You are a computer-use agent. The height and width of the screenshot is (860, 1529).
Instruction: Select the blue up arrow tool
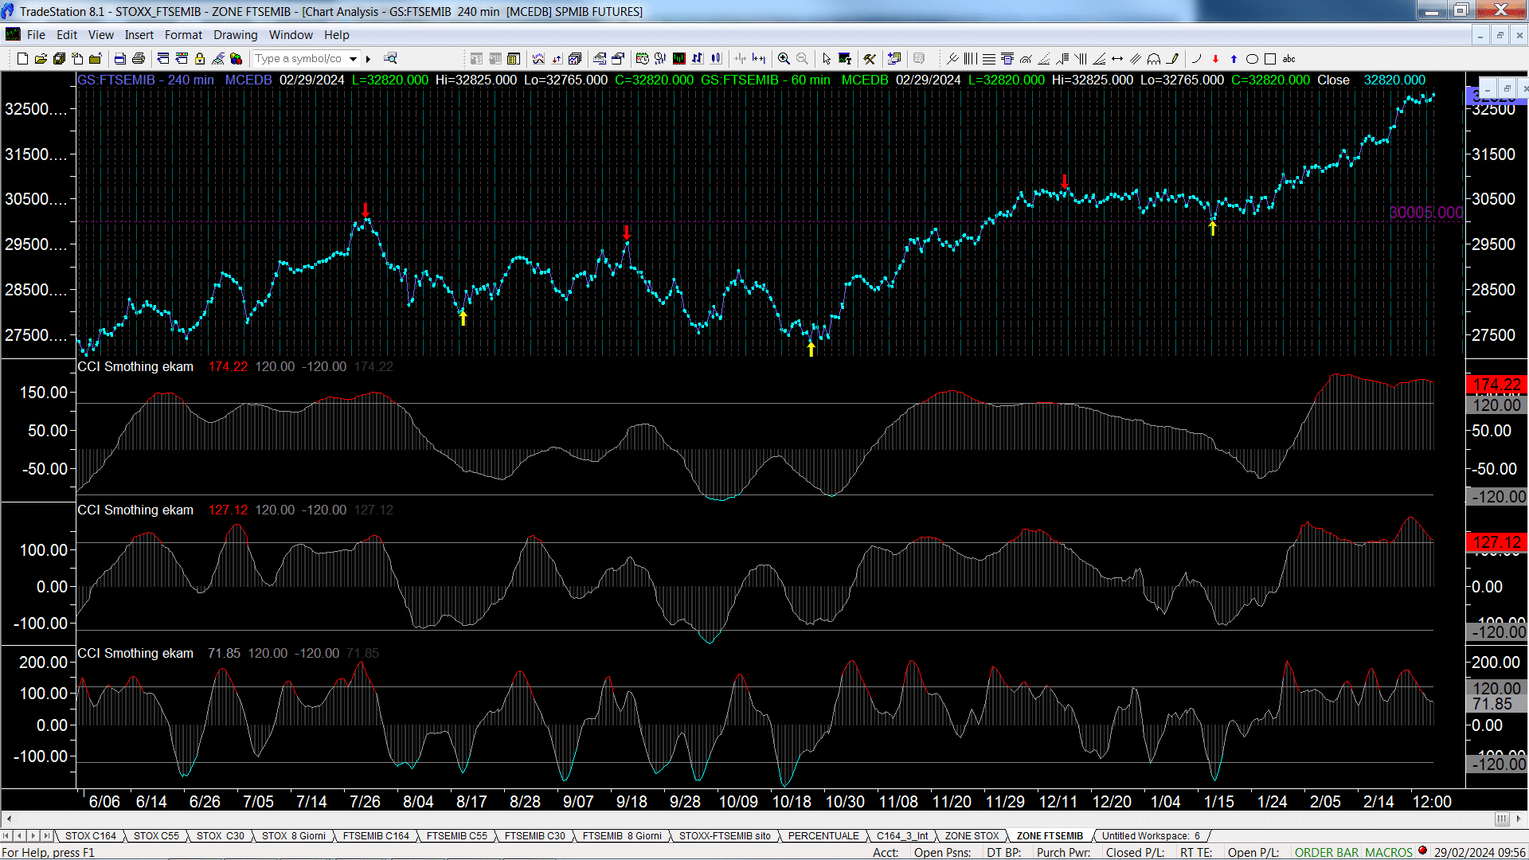pos(1234,58)
